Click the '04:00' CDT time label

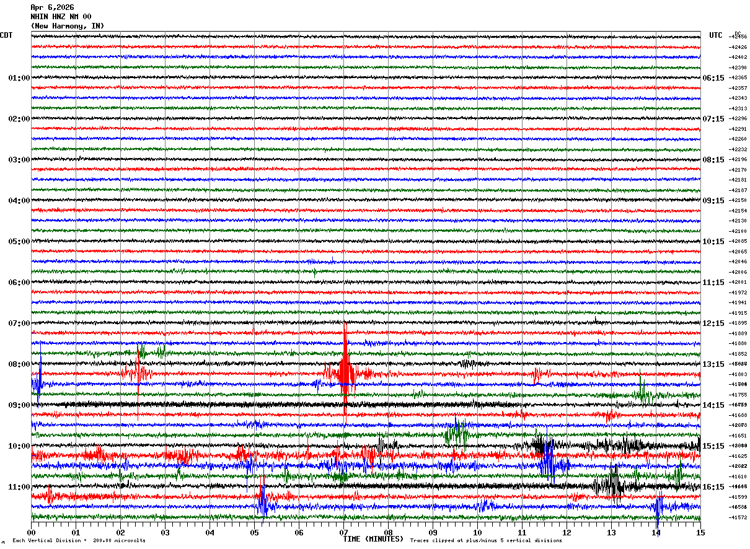(19, 201)
